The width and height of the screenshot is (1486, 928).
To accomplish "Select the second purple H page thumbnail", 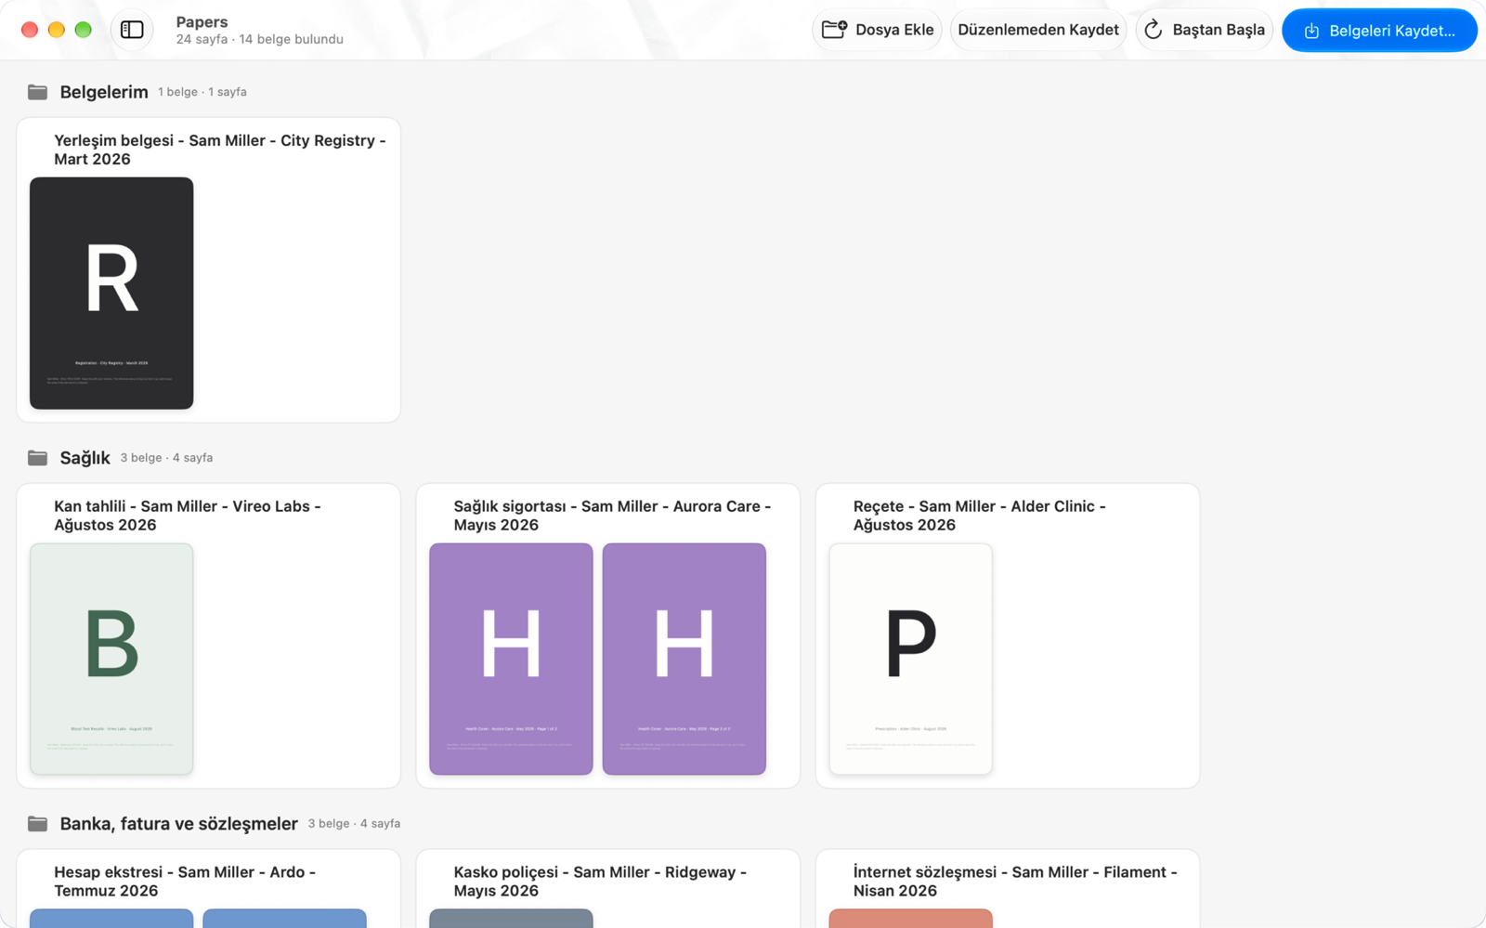I will (684, 660).
